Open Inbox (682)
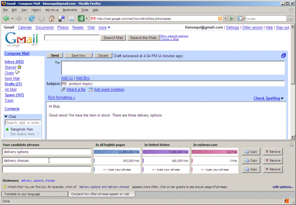The height and width of the screenshot is (205, 296). tap(14, 62)
